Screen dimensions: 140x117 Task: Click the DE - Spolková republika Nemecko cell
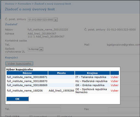[x=92, y=91]
